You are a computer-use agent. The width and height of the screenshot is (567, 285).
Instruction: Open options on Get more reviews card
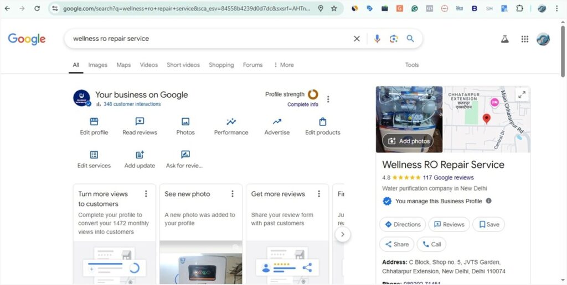(x=319, y=194)
